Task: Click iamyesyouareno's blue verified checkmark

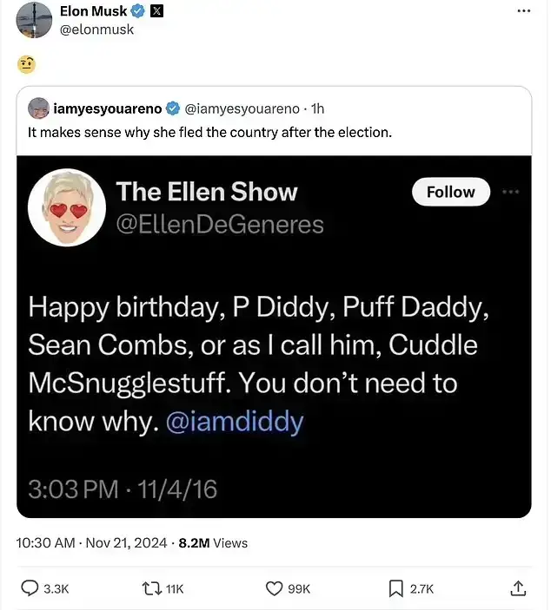Action: [173, 108]
